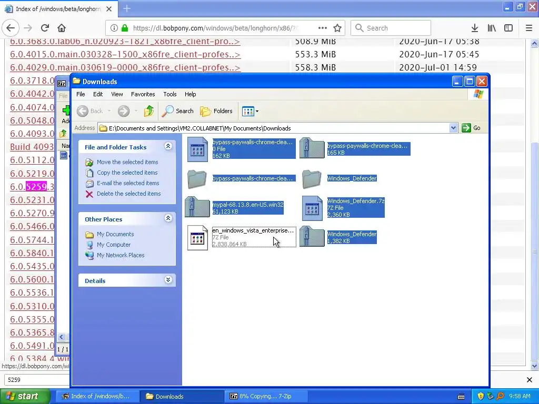Open the Edit menu
The width and height of the screenshot is (539, 404).
tap(97, 94)
